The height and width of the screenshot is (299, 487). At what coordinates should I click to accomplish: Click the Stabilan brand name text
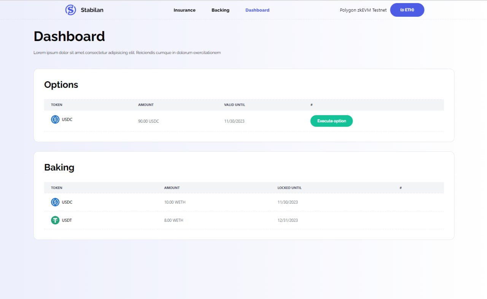pyautogui.click(x=92, y=10)
